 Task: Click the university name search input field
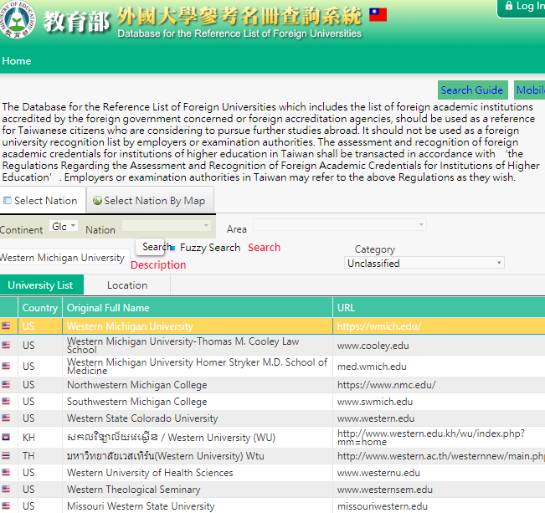(64, 257)
